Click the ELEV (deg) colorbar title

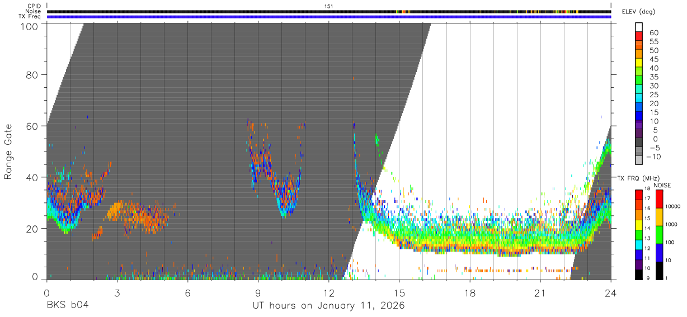pos(638,11)
